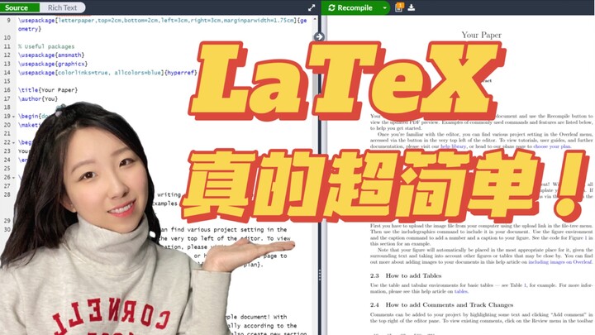Click the '\usepackage{amsmath}' code line
595x335 pixels.
[51, 55]
